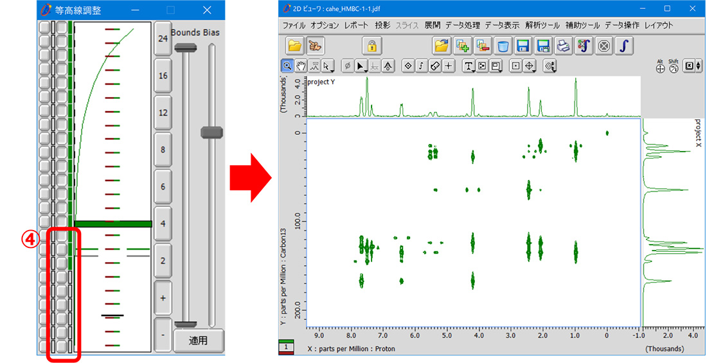Image resolution: width=707 pixels, height=363 pixels.
Task: Toggle layer indicator 1 at bottom-left
Action: point(287,347)
